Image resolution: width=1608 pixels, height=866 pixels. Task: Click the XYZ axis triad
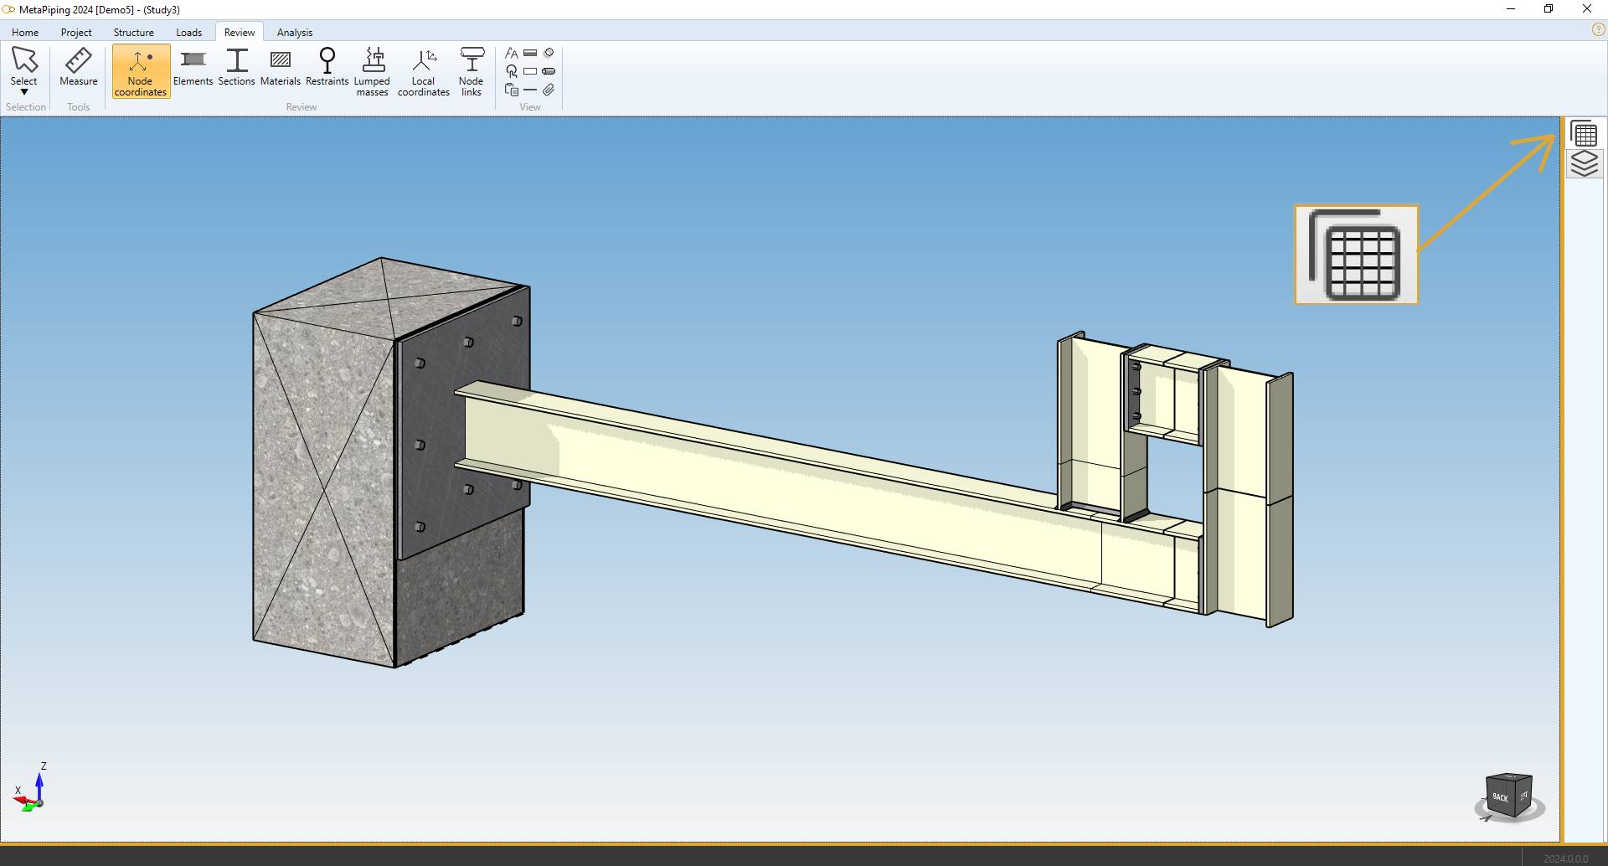[30, 788]
